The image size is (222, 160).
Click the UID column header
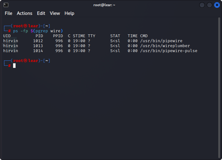pos(7,36)
